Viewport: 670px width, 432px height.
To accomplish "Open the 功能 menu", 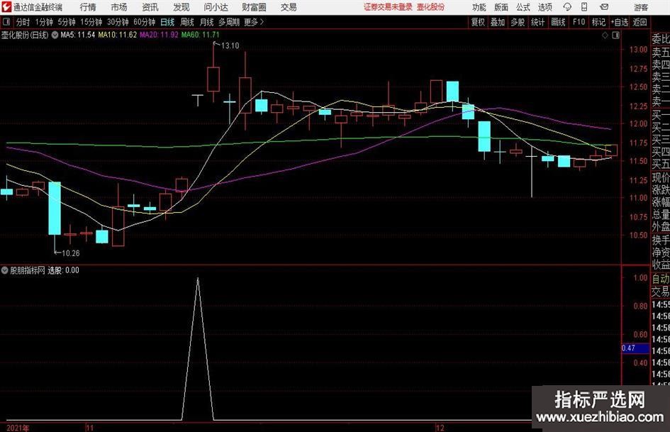I will click(479, 7).
